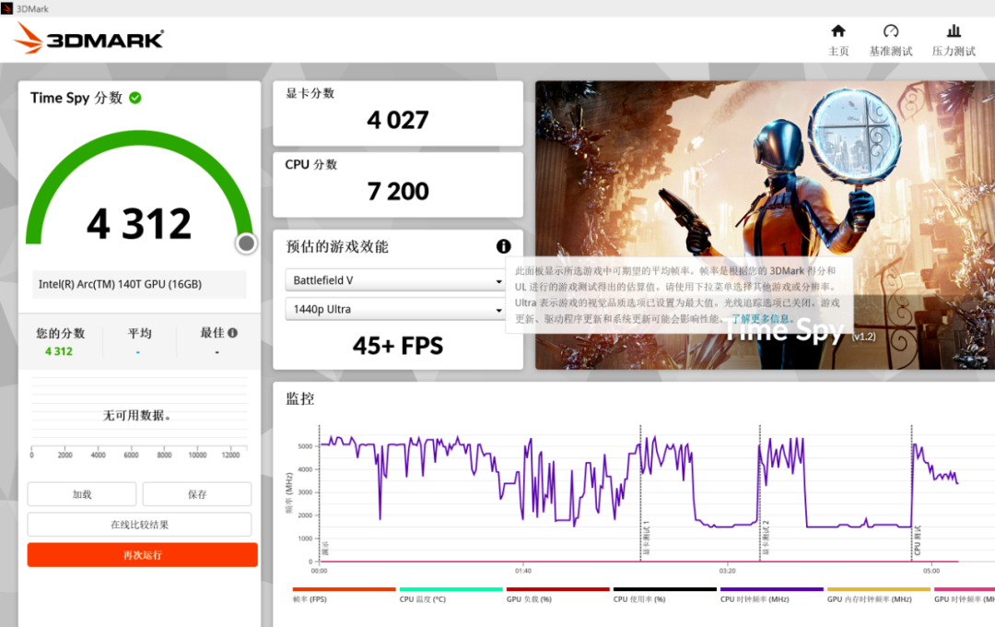
Task: Click the 3DMark logo in header
Action: pos(88,38)
